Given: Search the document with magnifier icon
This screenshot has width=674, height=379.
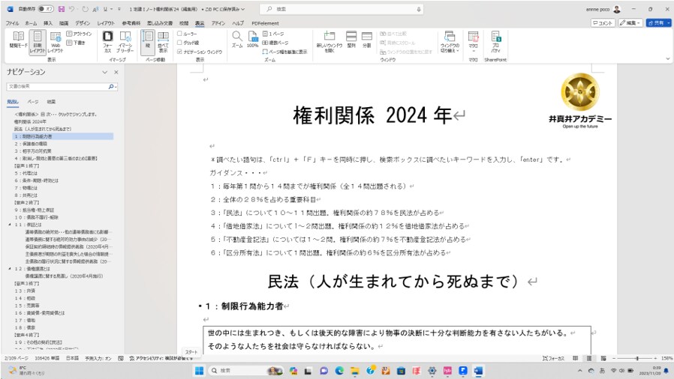Looking at the screenshot, I should [111, 87].
